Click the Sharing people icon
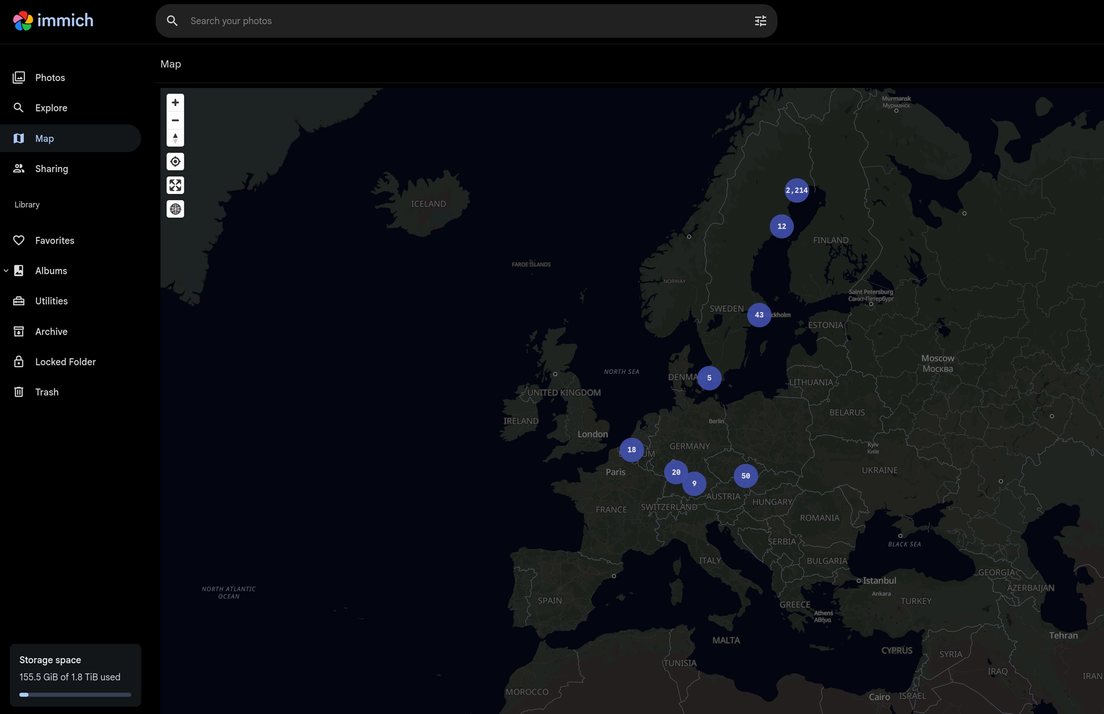 [19, 169]
